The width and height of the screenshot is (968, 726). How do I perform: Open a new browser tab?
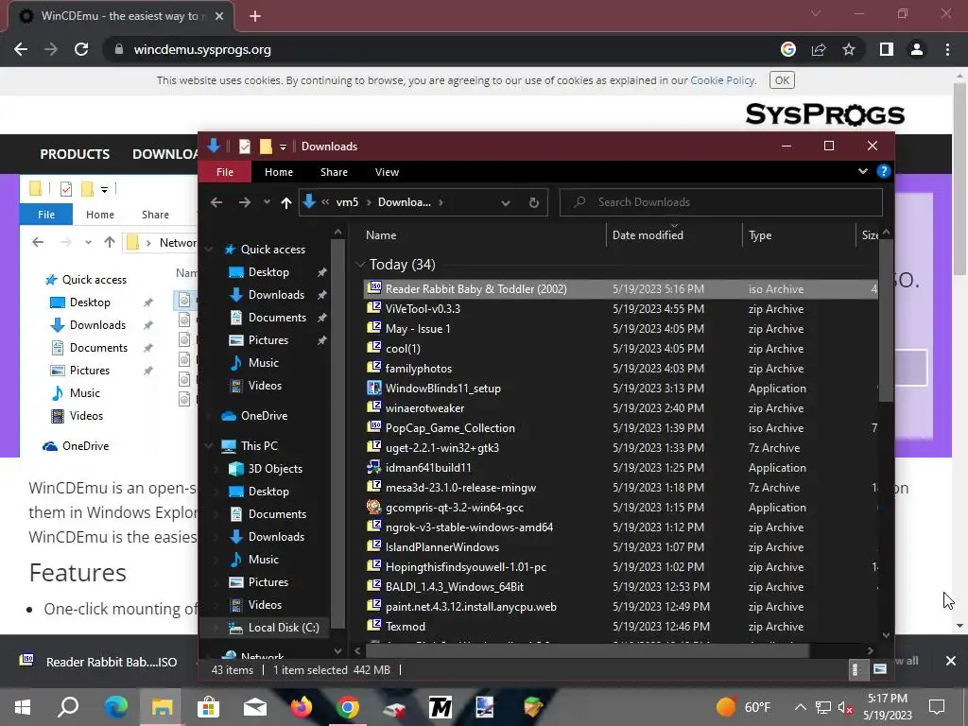pyautogui.click(x=255, y=17)
